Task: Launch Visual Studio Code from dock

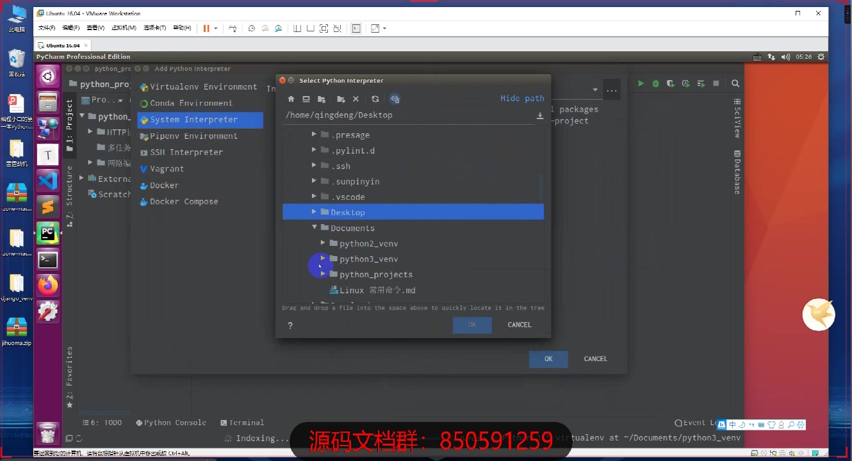Action: coord(48,181)
